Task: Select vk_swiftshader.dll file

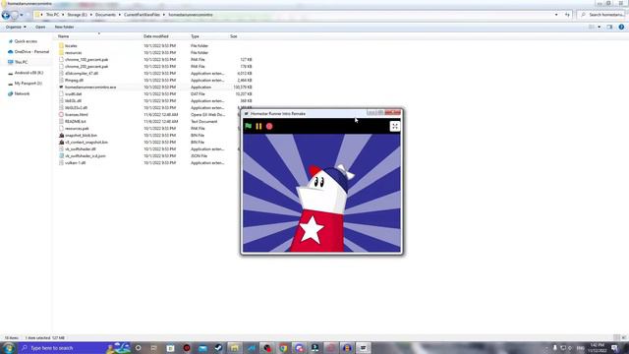Action: point(81,148)
